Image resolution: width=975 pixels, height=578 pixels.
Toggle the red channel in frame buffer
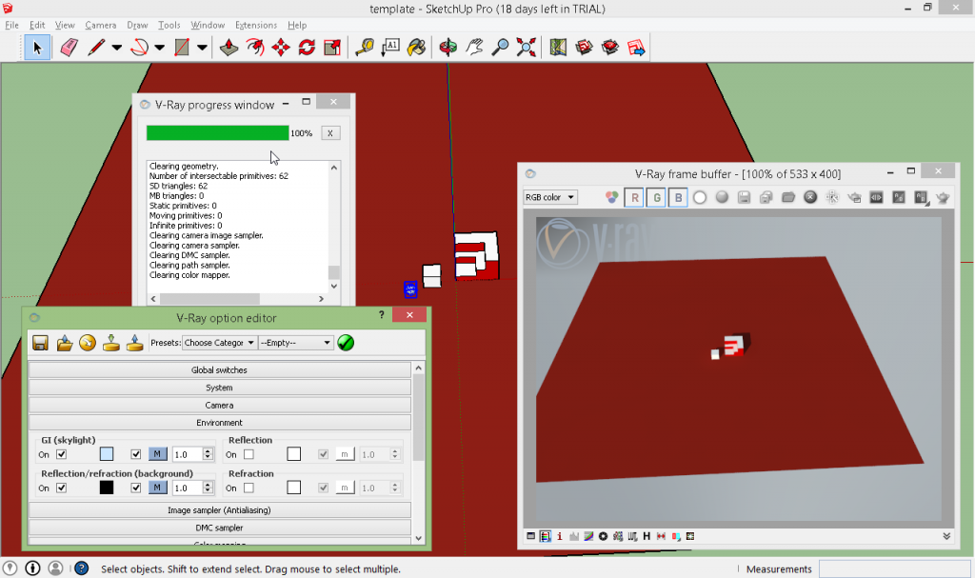pyautogui.click(x=634, y=198)
